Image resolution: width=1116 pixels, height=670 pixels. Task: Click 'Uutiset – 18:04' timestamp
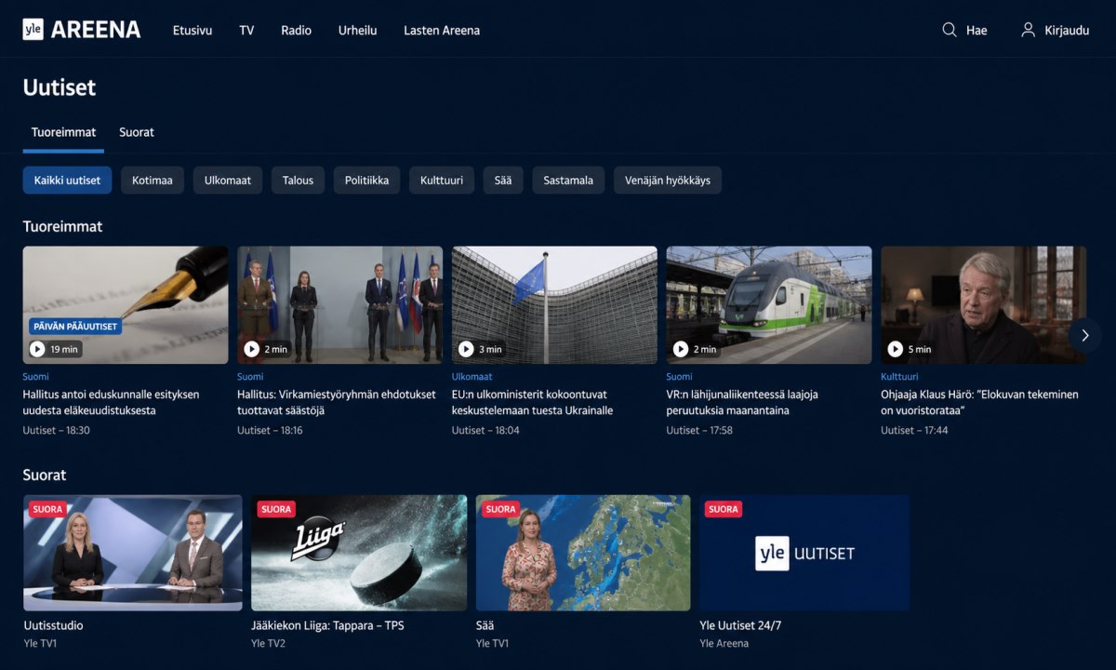485,430
